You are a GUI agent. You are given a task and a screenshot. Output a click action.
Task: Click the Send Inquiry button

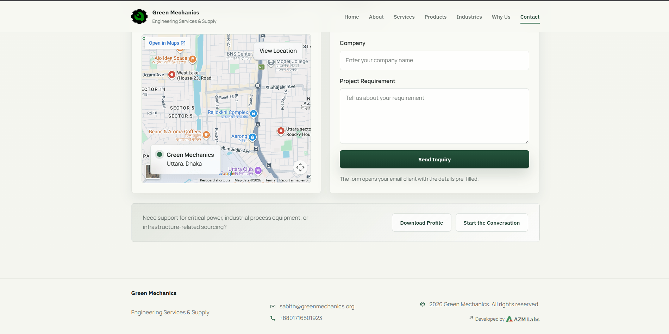click(434, 159)
